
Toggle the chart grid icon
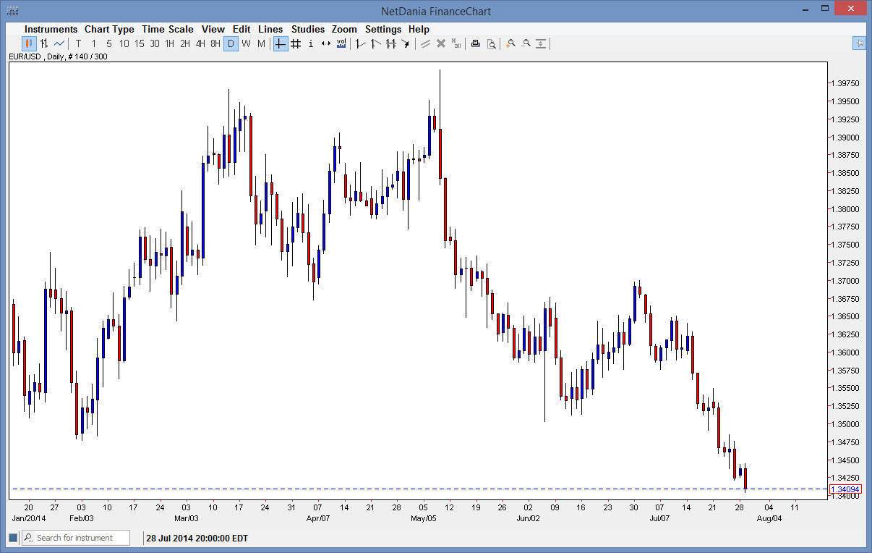tap(296, 43)
